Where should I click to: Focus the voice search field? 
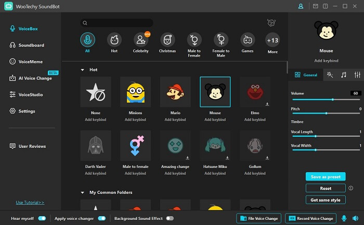pos(117,23)
